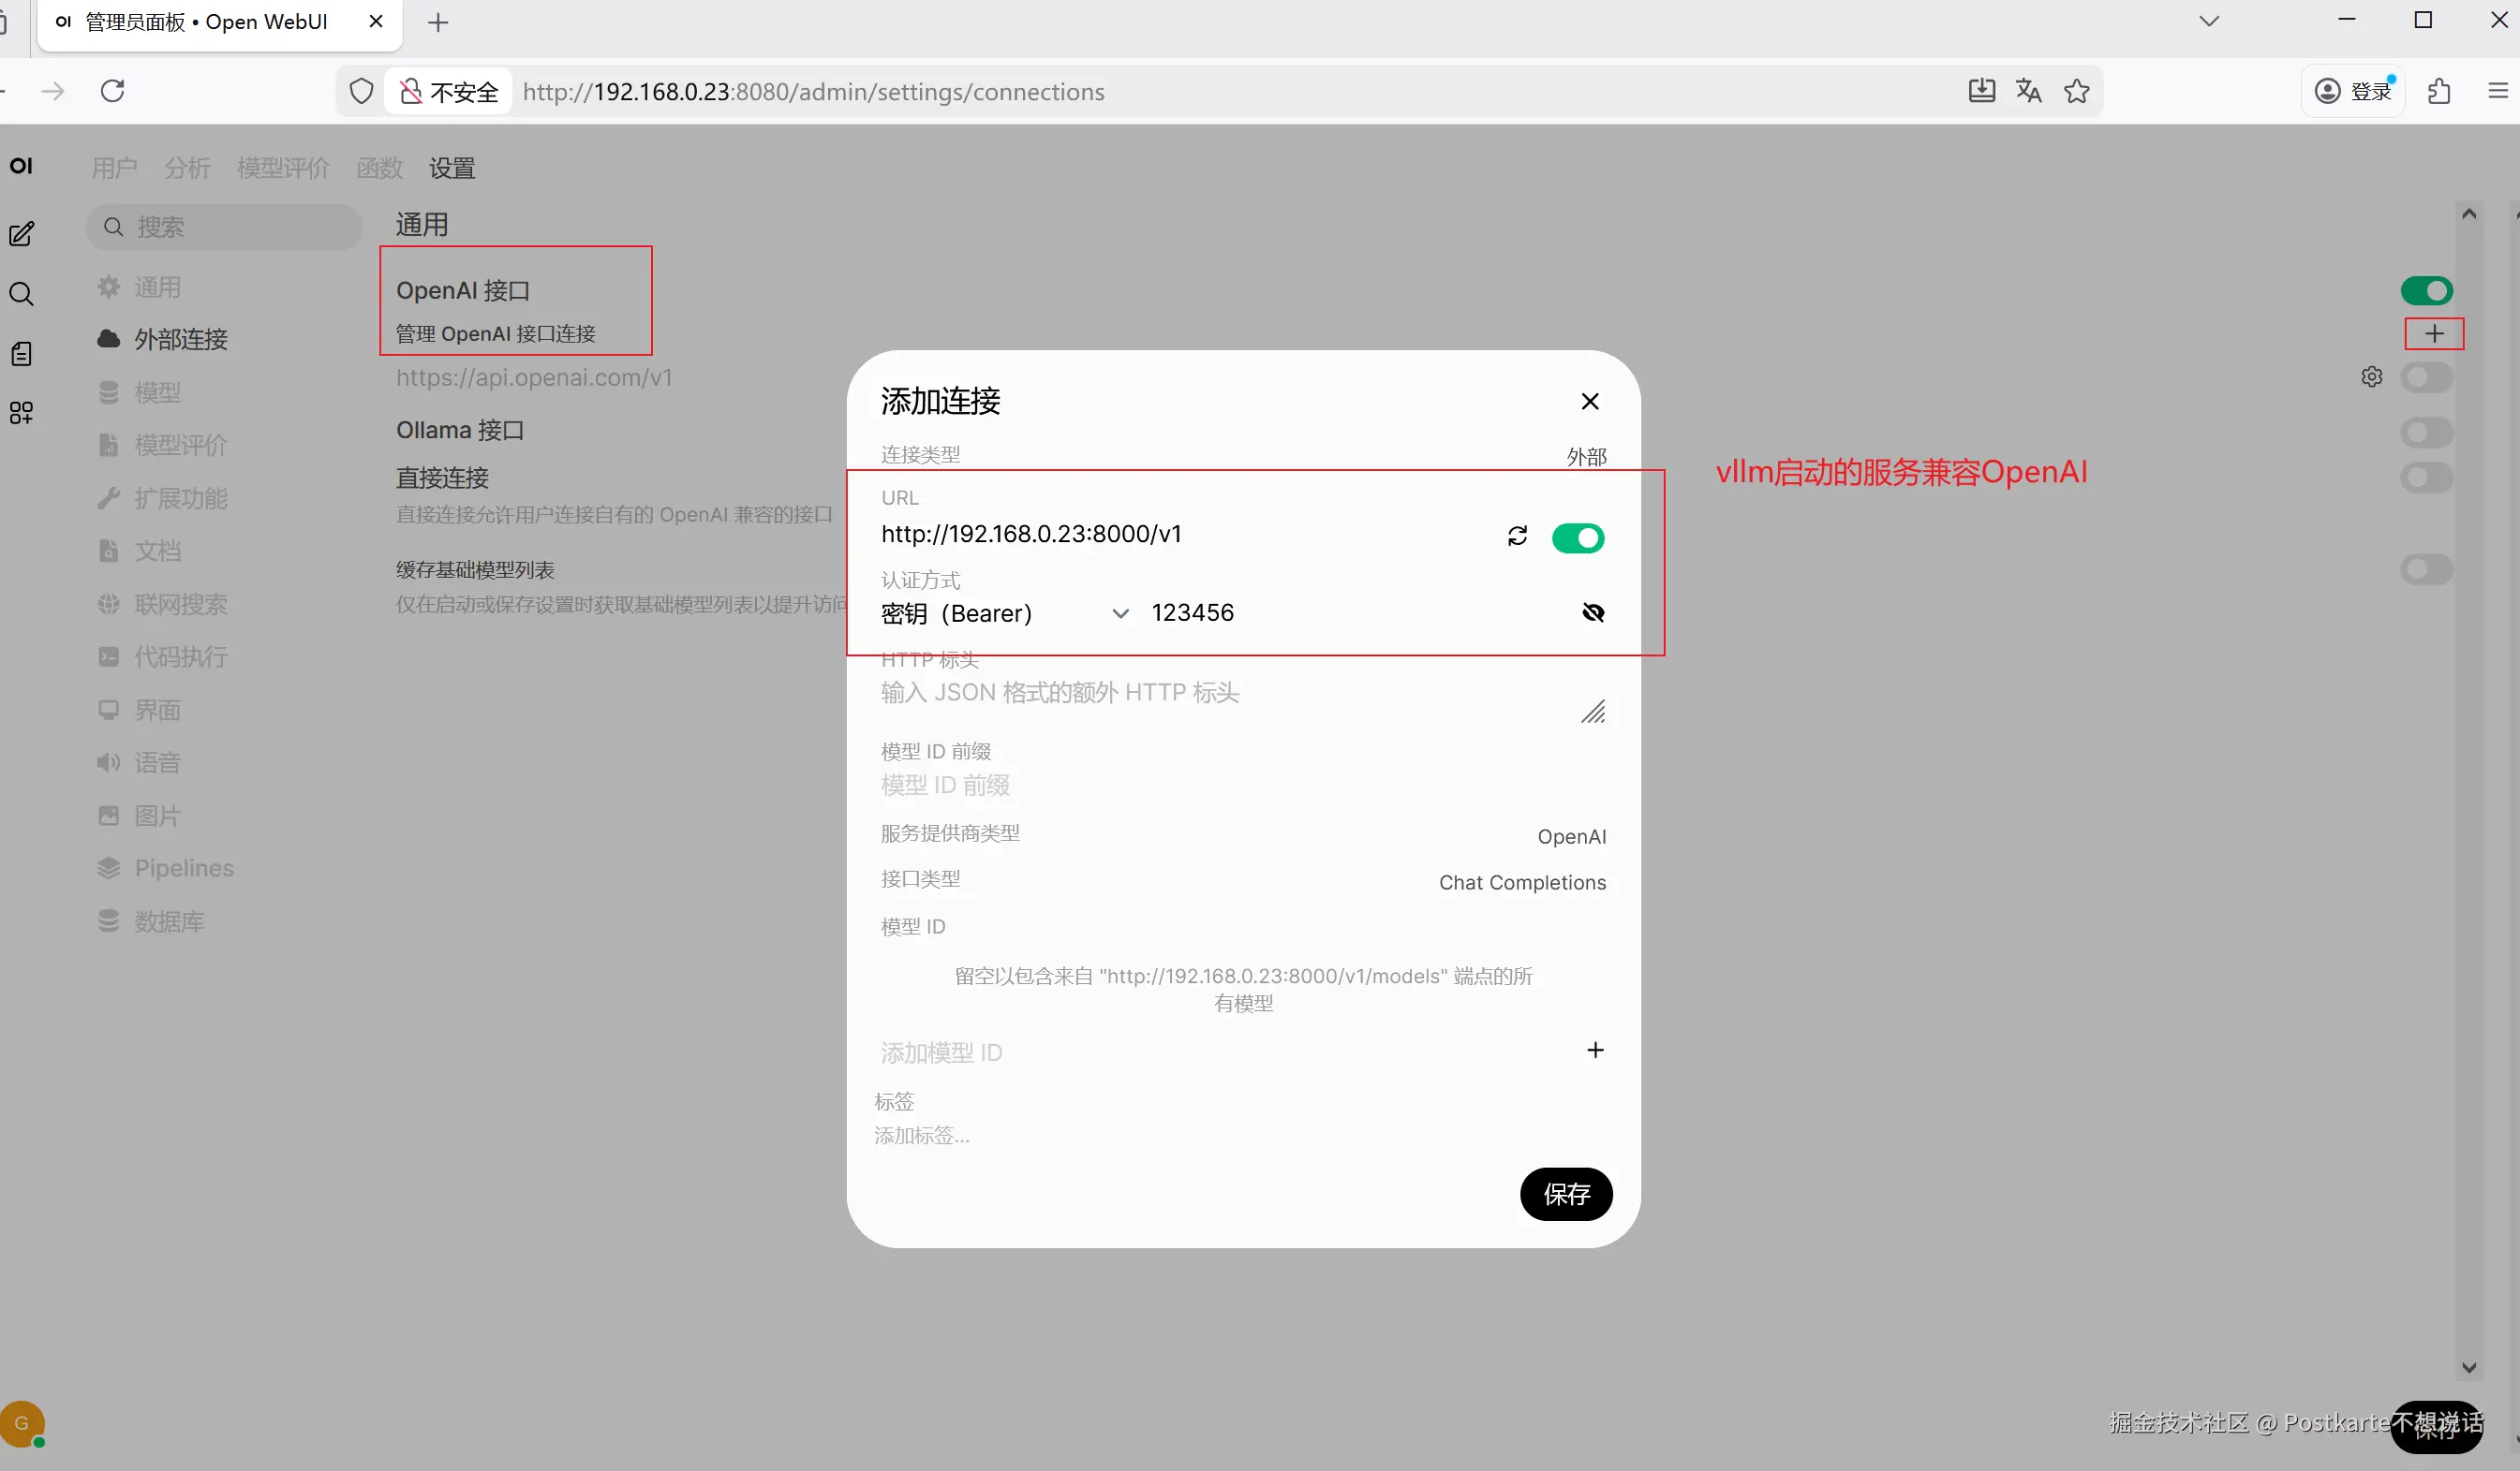Switch 接口类型 by clicking Chat Completions
Screen dimensions: 2520x1471
click(1522, 882)
